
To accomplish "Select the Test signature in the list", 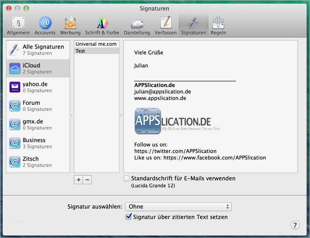I will [x=80, y=51].
